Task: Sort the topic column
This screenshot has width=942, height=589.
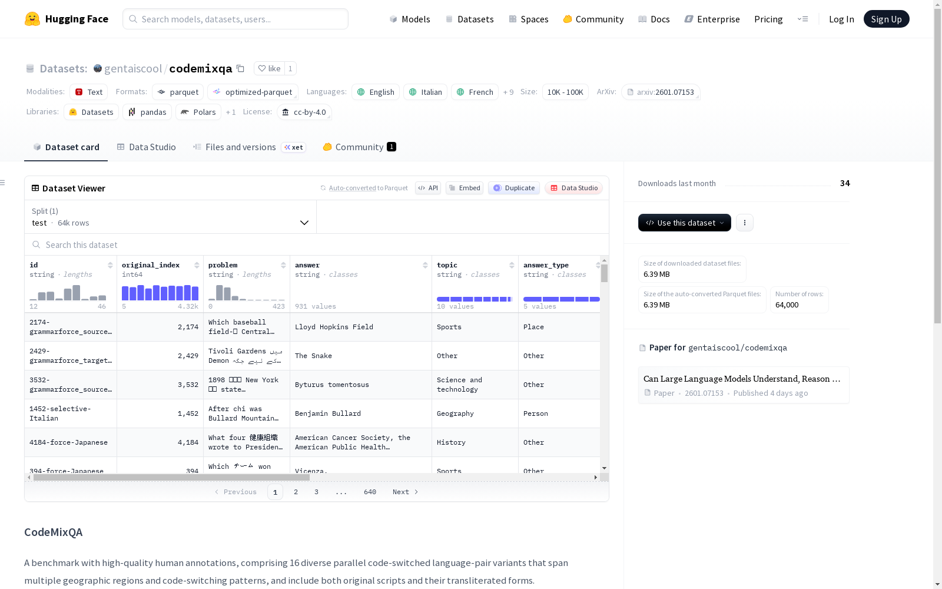Action: click(x=512, y=265)
